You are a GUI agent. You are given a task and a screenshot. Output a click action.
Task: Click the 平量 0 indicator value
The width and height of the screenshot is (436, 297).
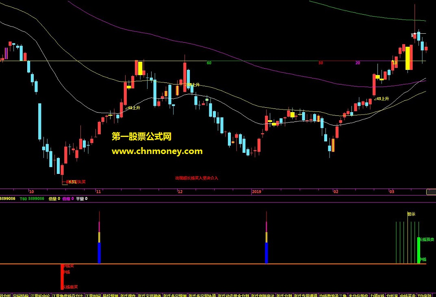[x=82, y=199]
